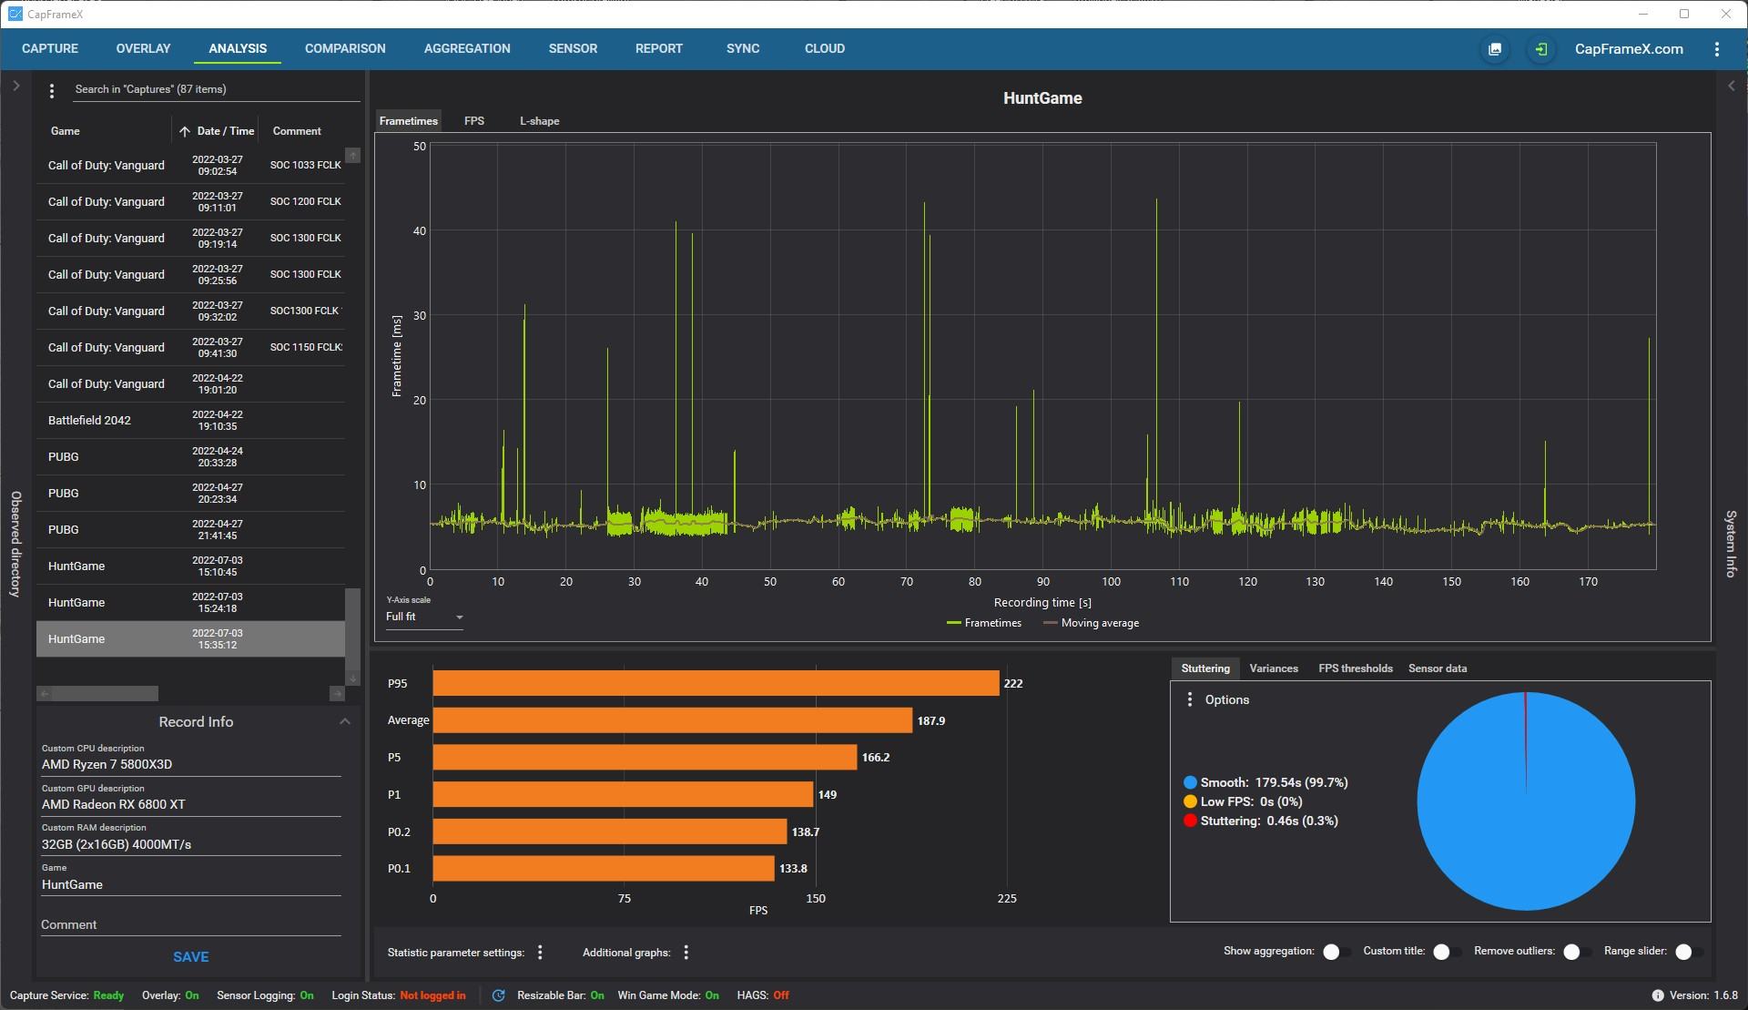This screenshot has width=1748, height=1010.
Task: Enable Range slider switch
Action: point(1688,952)
